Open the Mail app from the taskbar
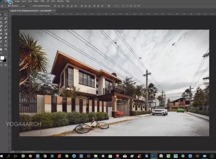Image resolution: width=216 pixels, height=159 pixels. coord(125,156)
